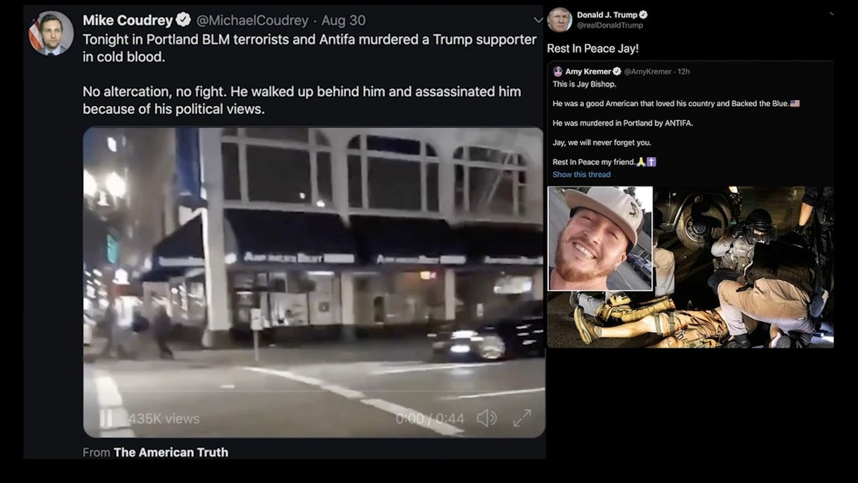Pause the video in the tweet
The image size is (858, 483).
[x=107, y=419]
